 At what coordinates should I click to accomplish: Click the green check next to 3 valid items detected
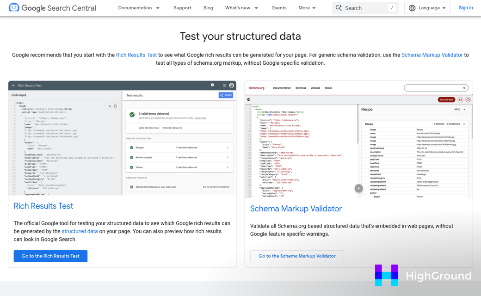click(x=132, y=114)
